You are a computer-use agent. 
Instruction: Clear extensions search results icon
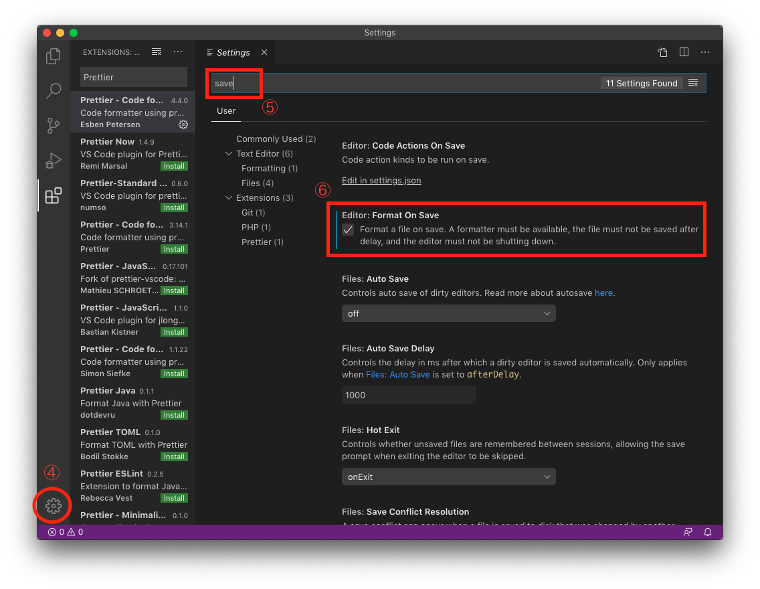(157, 52)
